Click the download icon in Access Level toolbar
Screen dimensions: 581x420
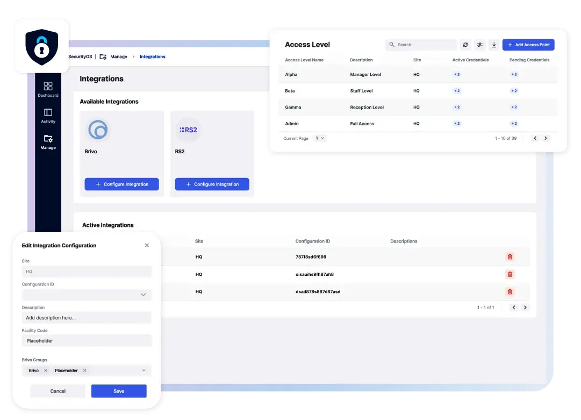click(x=494, y=45)
